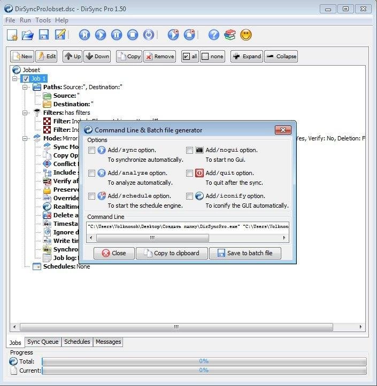
Task: Switch to the Schedules tab
Action: click(x=77, y=342)
